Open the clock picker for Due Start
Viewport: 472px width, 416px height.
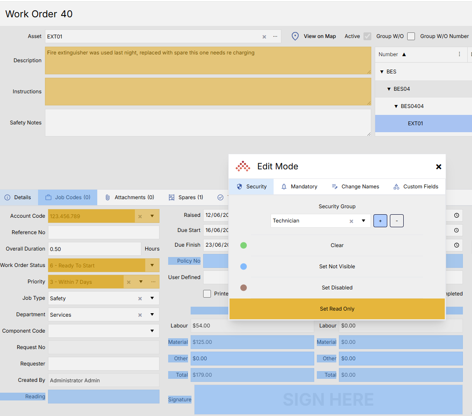tap(456, 230)
